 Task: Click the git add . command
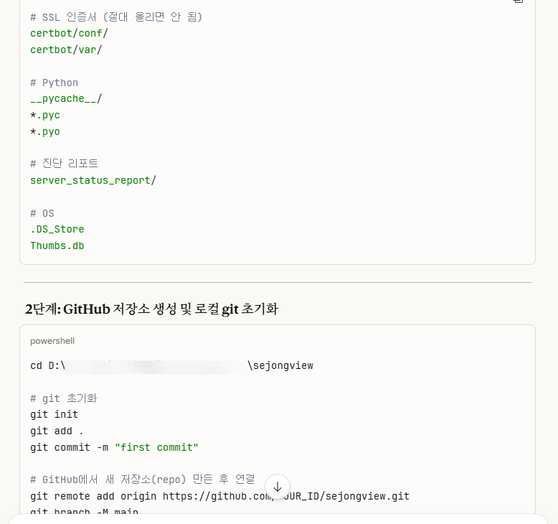tap(57, 431)
